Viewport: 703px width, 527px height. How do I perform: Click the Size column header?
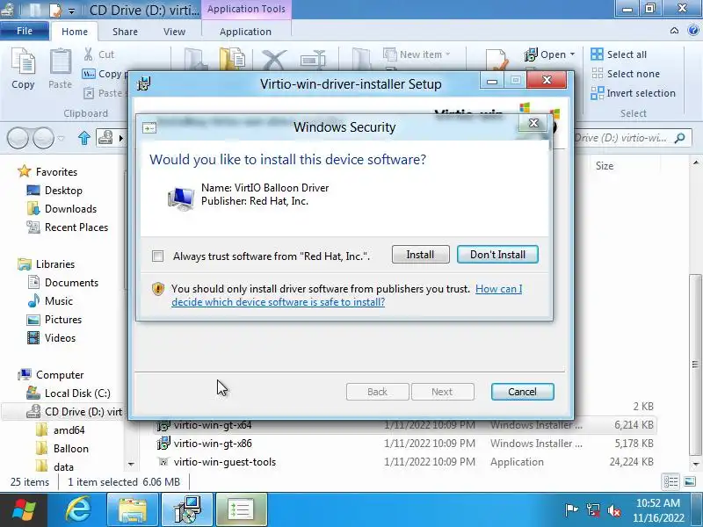tap(605, 166)
